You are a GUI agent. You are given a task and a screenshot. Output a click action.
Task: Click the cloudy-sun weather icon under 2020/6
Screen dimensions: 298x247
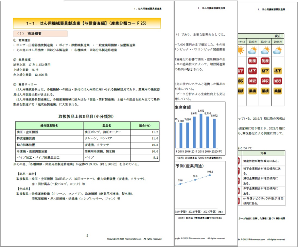(x=252, y=50)
